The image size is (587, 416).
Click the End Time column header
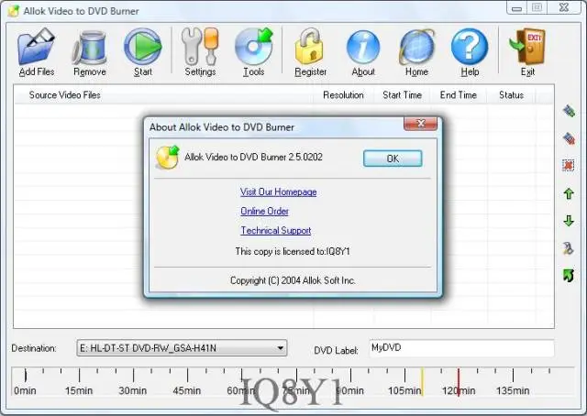click(459, 95)
